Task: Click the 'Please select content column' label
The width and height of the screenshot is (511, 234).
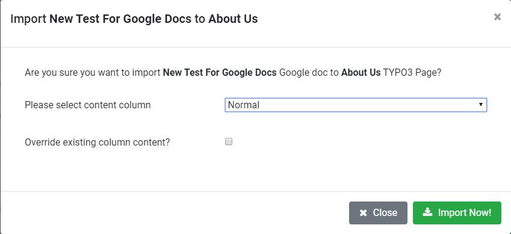Action: click(x=88, y=105)
